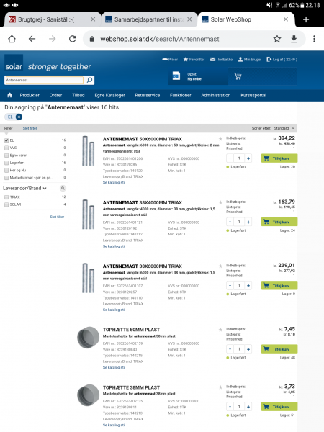This screenshot has height=432, width=324.
Task: Open the Produkter menu
Action: (x=30, y=95)
